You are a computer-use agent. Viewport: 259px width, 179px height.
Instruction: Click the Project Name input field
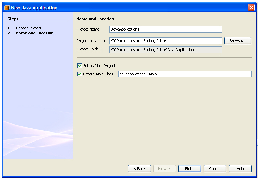coord(166,29)
